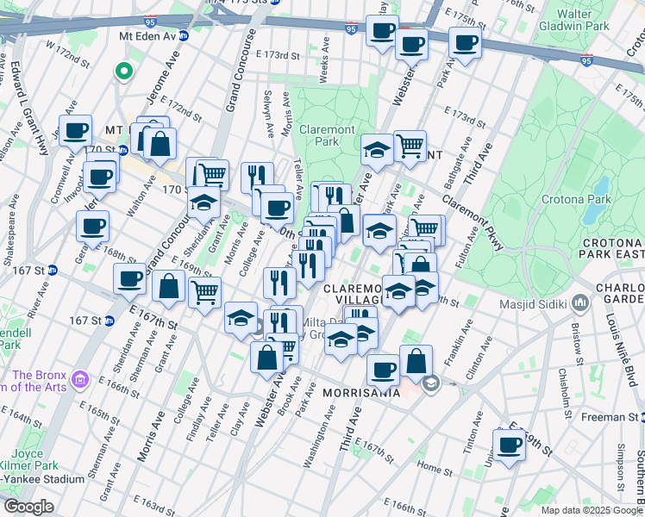This screenshot has height=517, width=645.
Task: Select the Claremont Pkwy road label
Action: 473,222
